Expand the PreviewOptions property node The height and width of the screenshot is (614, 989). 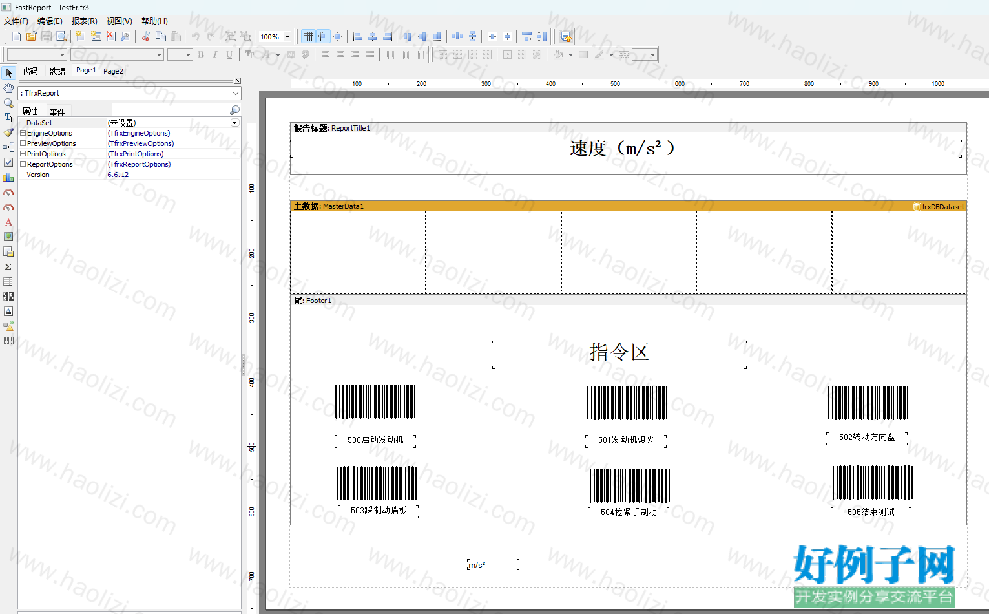click(x=23, y=143)
